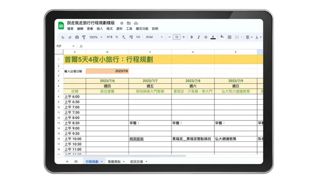The width and height of the screenshot is (327, 183).
Task: Select column D header
Action: (193, 52)
